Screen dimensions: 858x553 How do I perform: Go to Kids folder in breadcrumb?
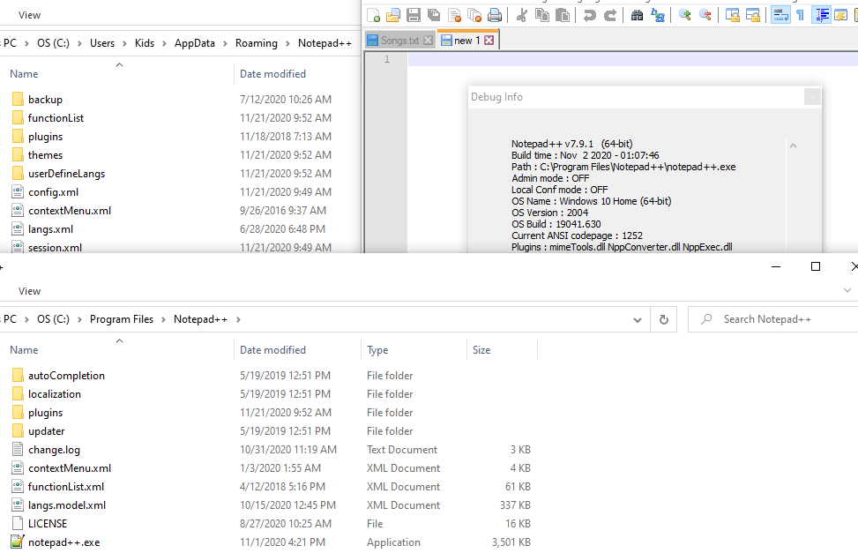click(x=145, y=43)
